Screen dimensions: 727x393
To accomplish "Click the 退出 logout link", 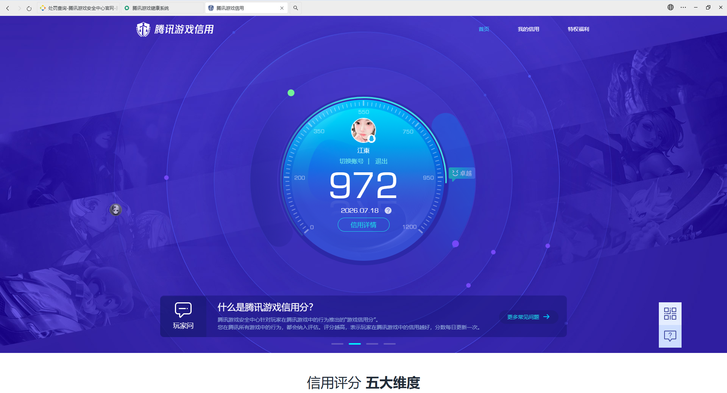I will click(381, 161).
